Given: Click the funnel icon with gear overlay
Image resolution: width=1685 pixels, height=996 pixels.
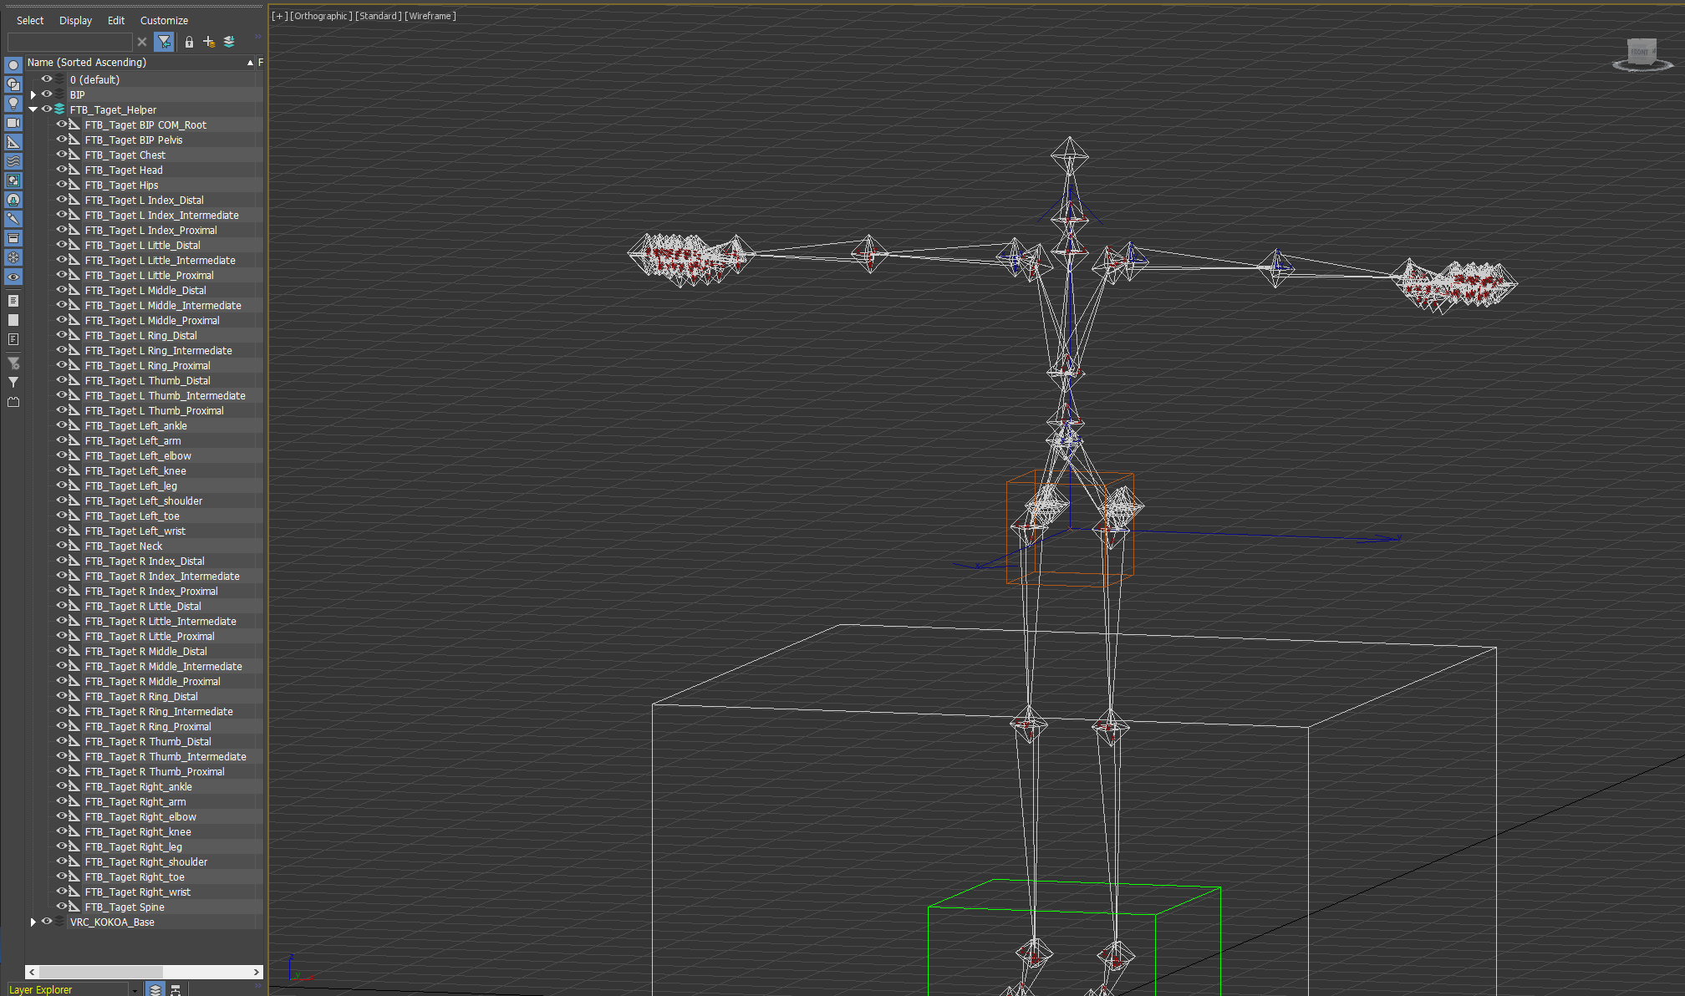Looking at the screenshot, I should pyautogui.click(x=13, y=363).
